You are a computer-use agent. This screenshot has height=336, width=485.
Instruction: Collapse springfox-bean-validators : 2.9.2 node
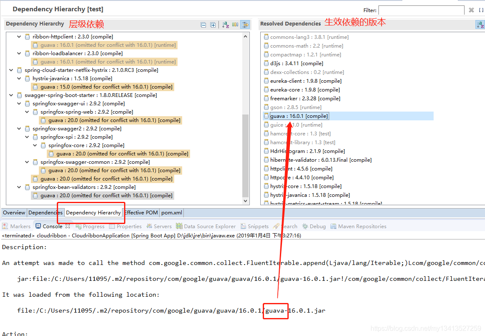point(19,187)
